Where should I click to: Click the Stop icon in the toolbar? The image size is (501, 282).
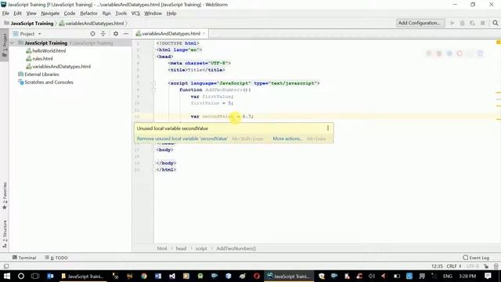coord(483,23)
